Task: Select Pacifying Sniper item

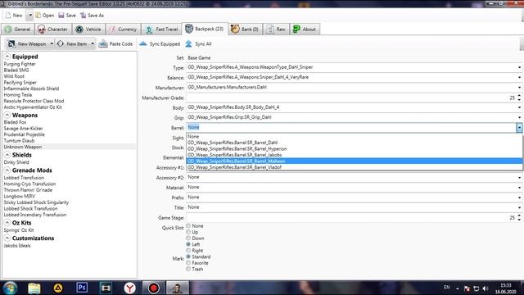Action: pos(20,82)
